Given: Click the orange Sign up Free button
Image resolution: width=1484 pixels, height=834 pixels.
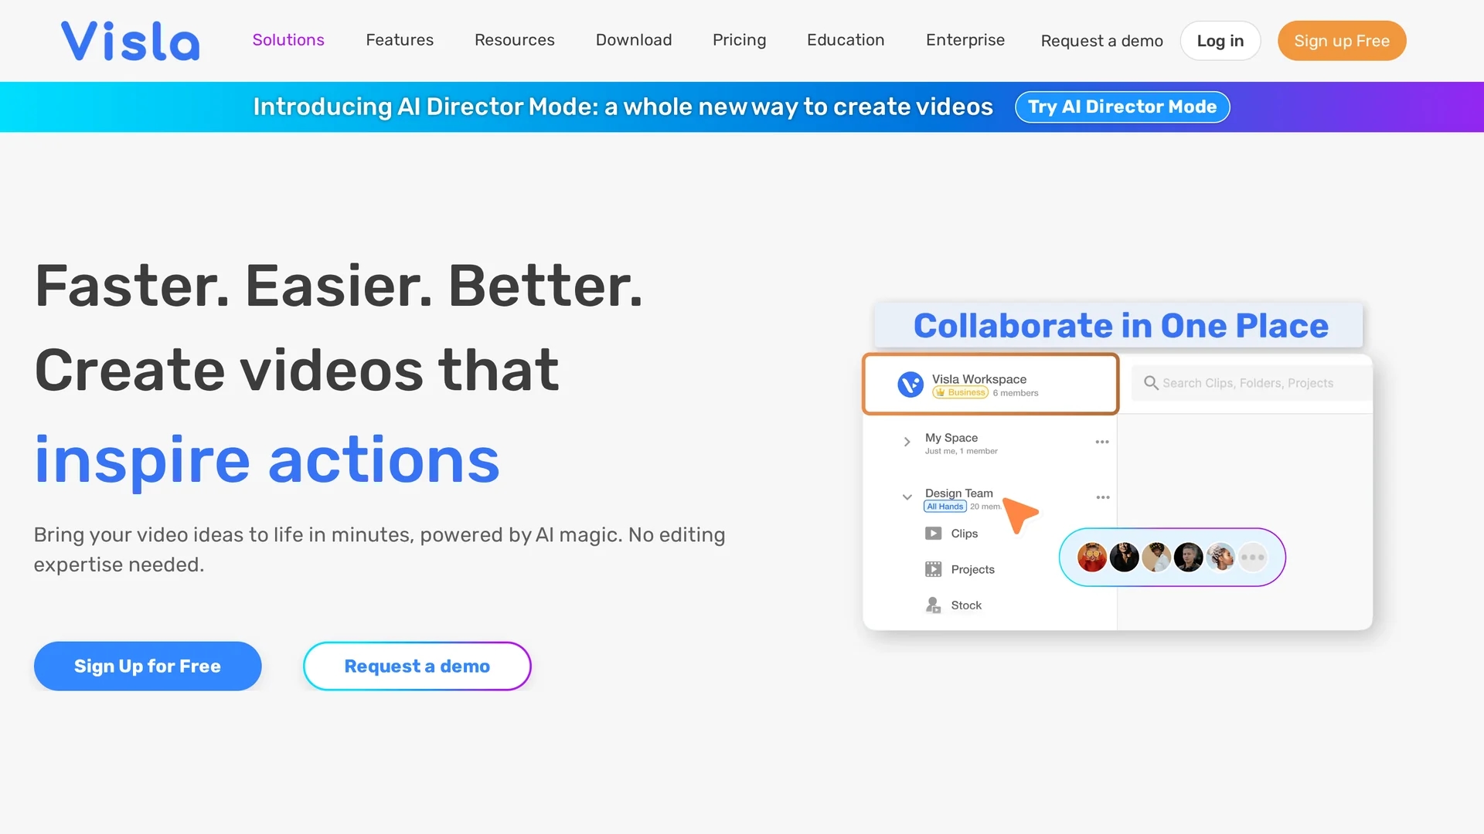Looking at the screenshot, I should click(1342, 41).
